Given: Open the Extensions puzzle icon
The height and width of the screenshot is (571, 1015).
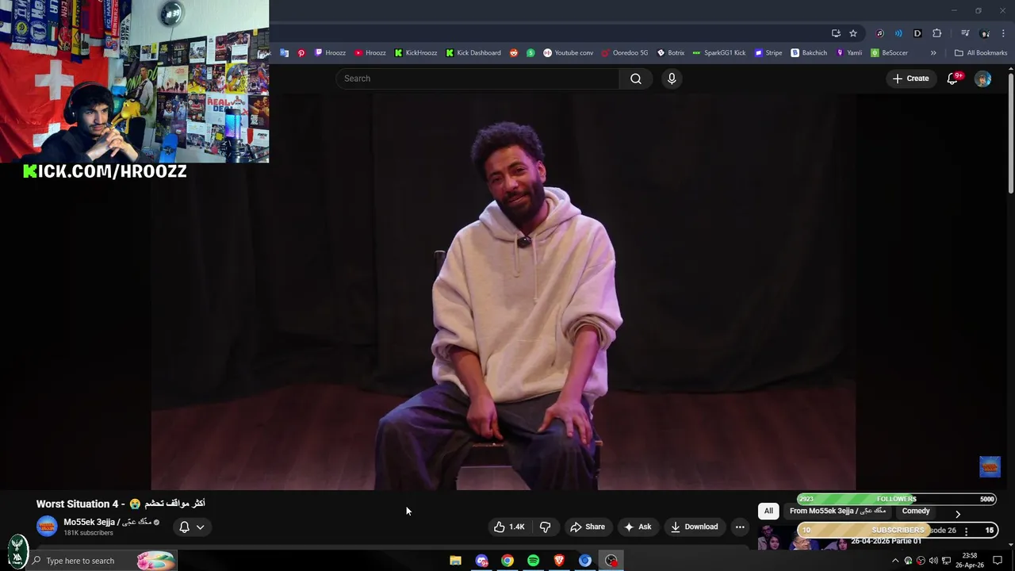Looking at the screenshot, I should [937, 33].
